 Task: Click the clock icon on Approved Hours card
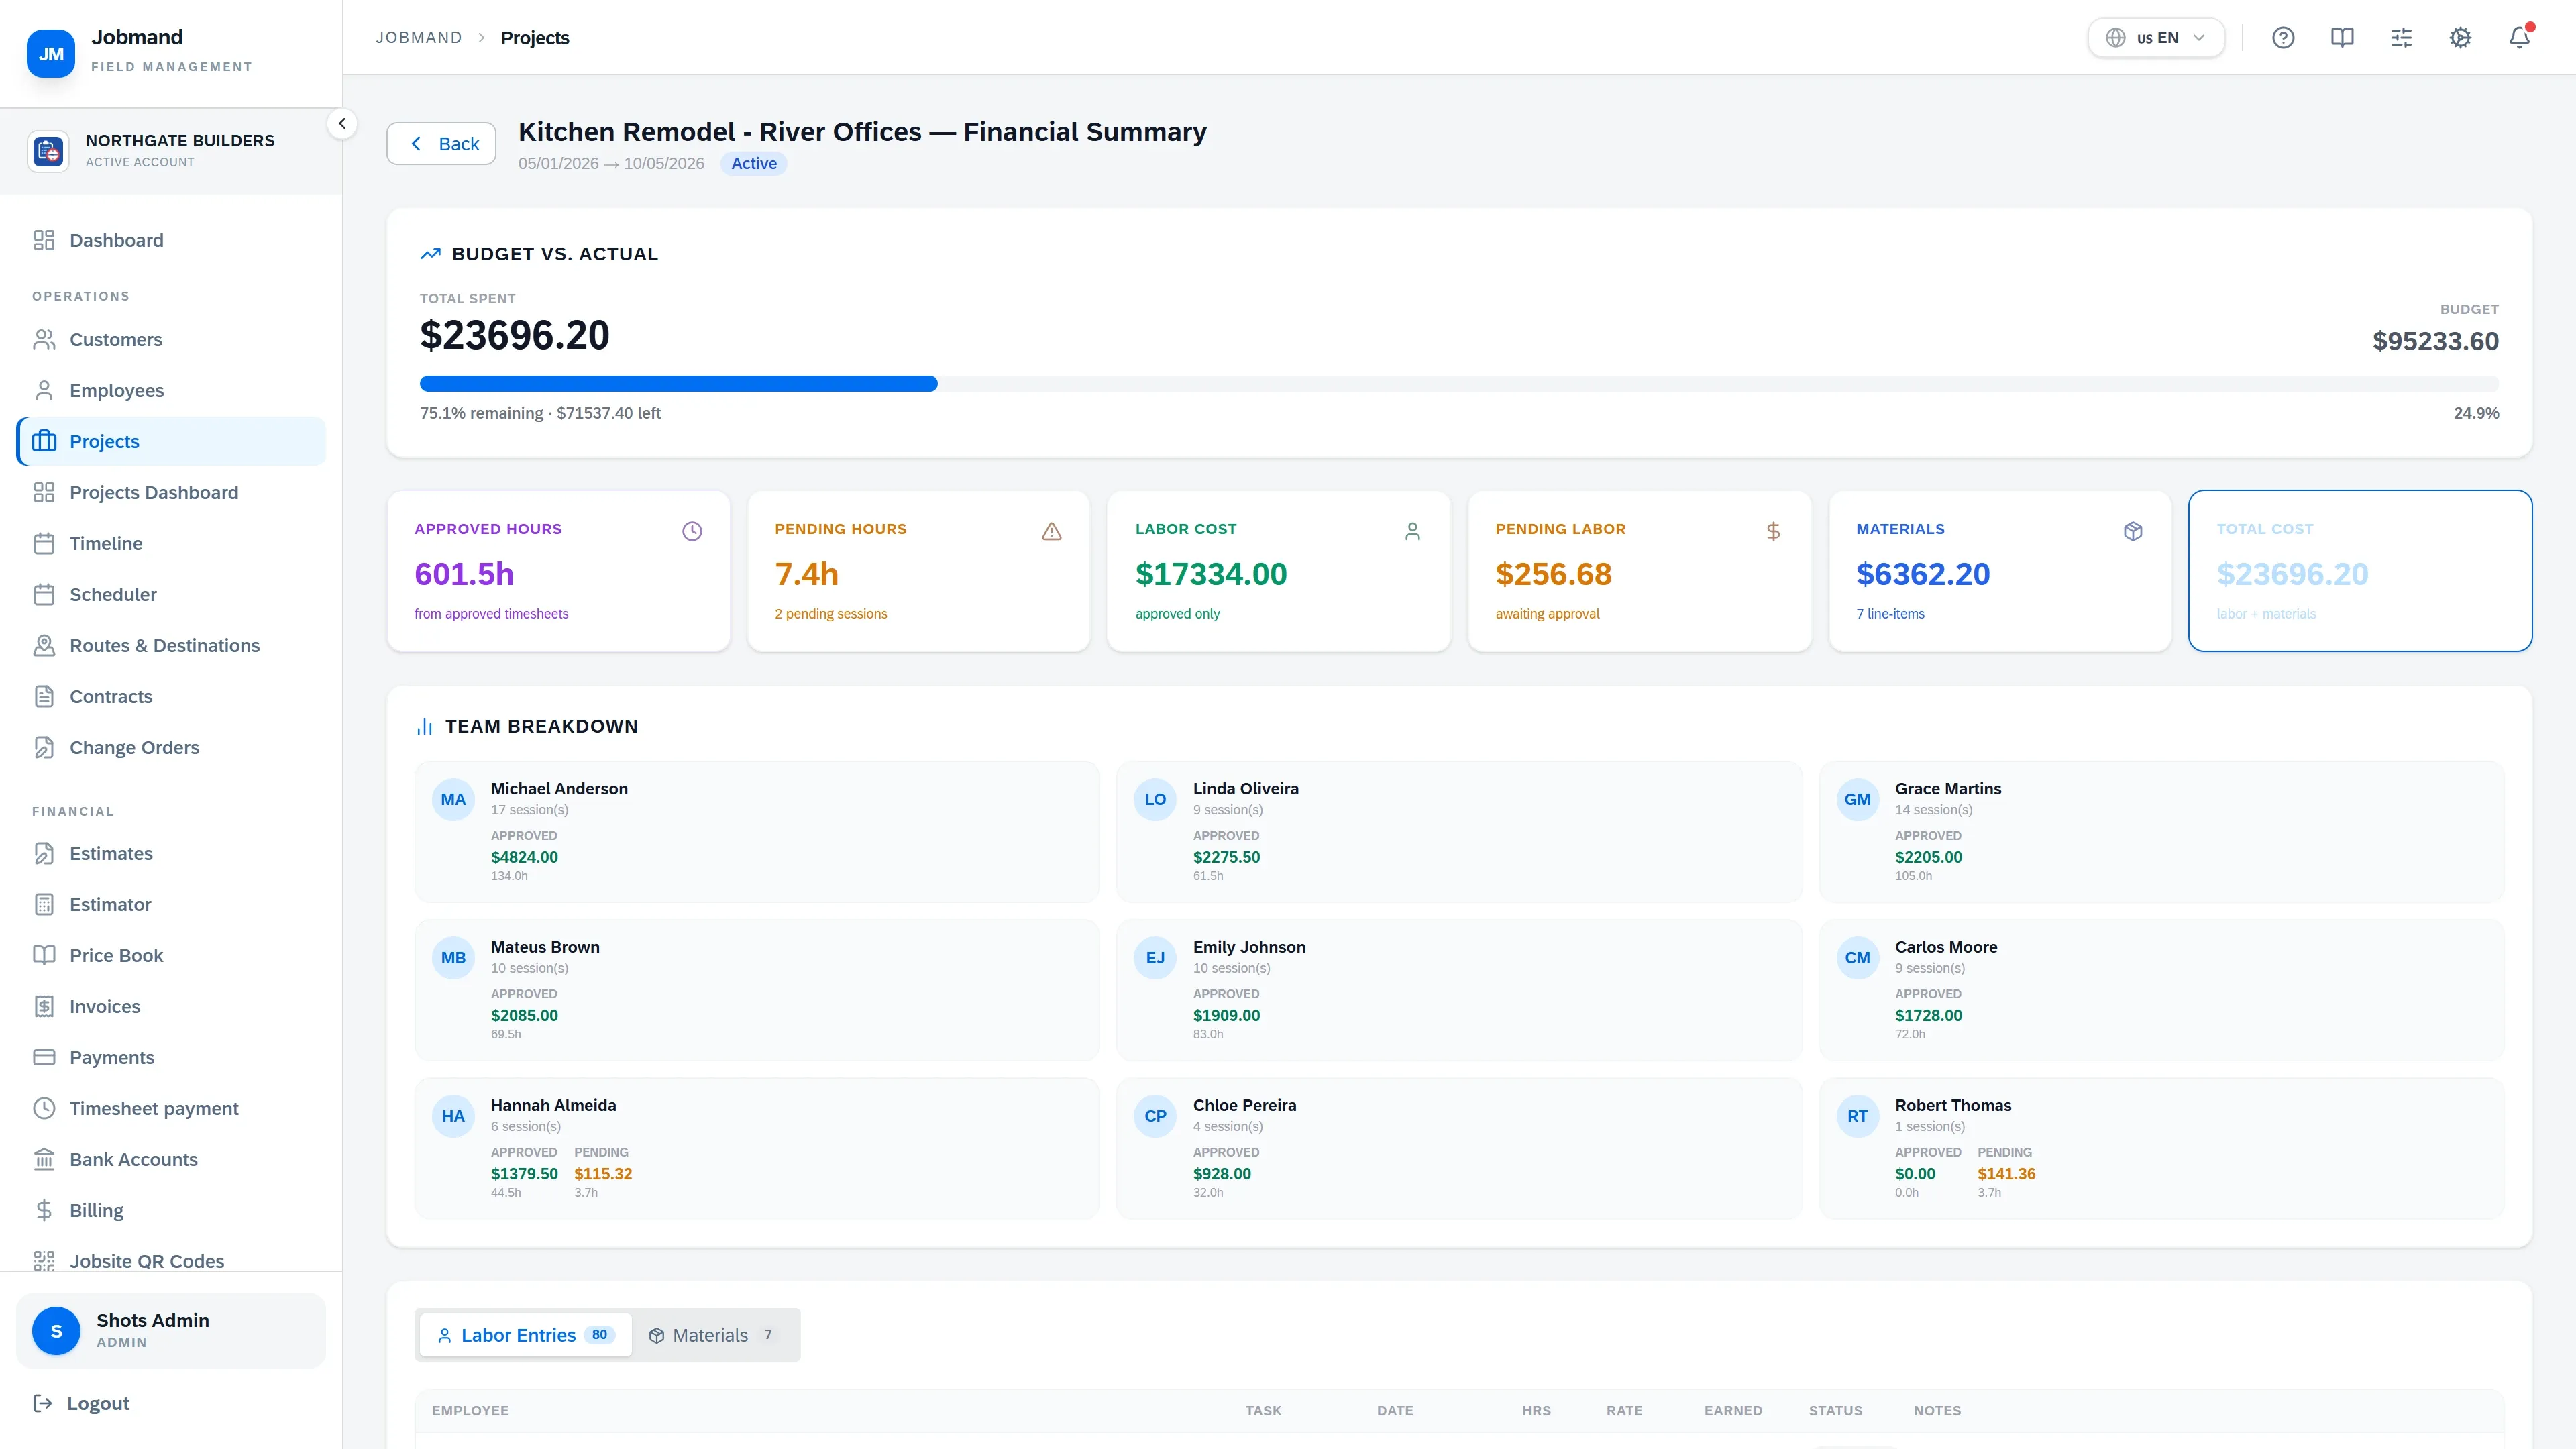point(692,531)
